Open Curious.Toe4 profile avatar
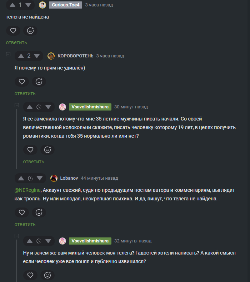The image size is (250, 282). [42, 5]
